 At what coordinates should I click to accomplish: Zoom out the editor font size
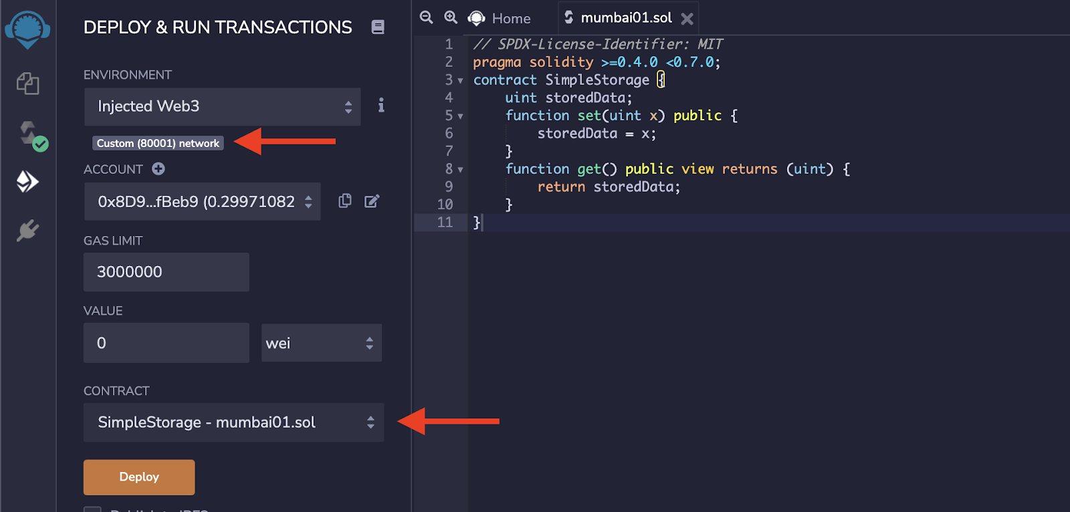click(x=426, y=17)
